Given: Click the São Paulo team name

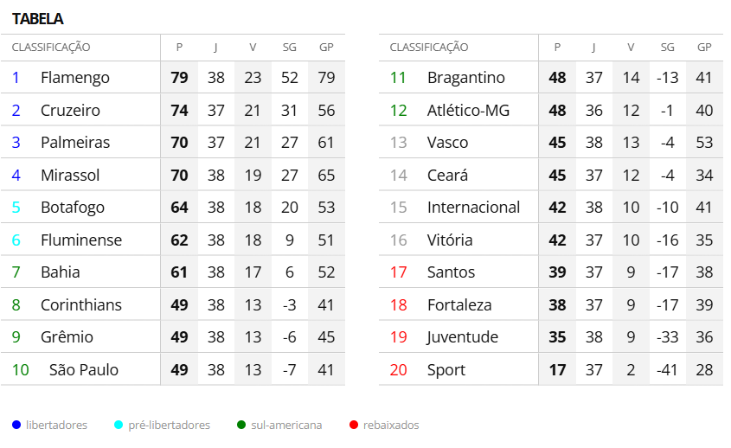Looking at the screenshot, I should [84, 370].
